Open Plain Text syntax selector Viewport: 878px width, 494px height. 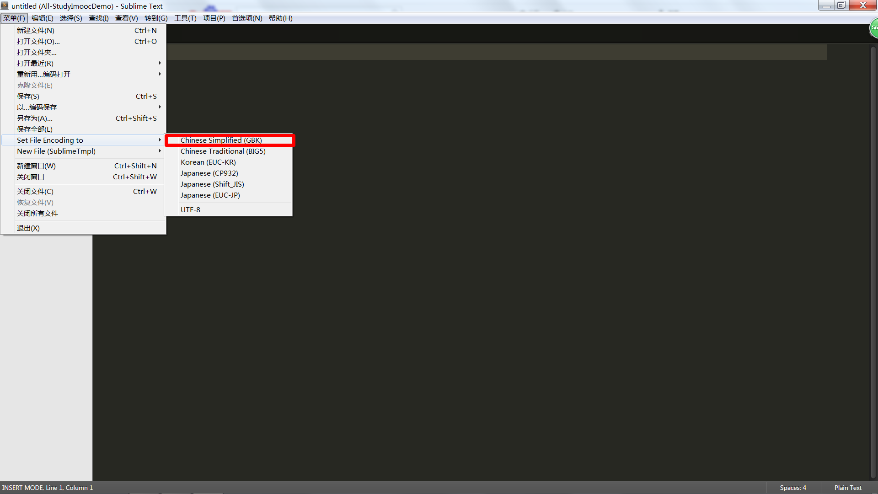[x=847, y=488]
